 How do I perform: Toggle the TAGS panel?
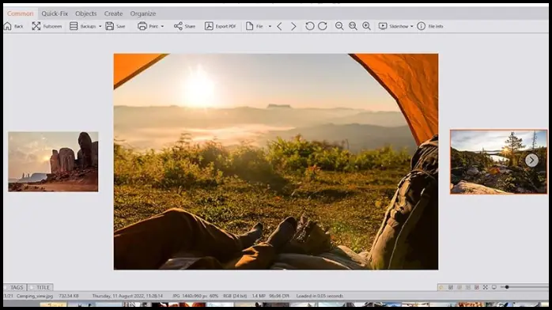pos(14,288)
